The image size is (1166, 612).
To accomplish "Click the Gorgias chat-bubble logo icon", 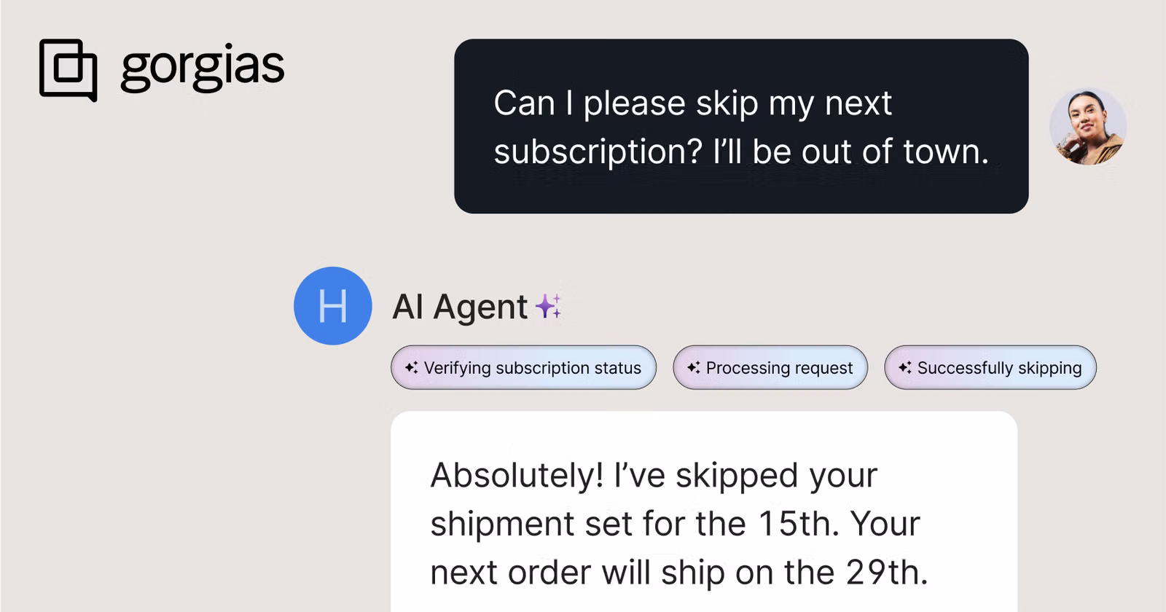I will click(x=68, y=69).
